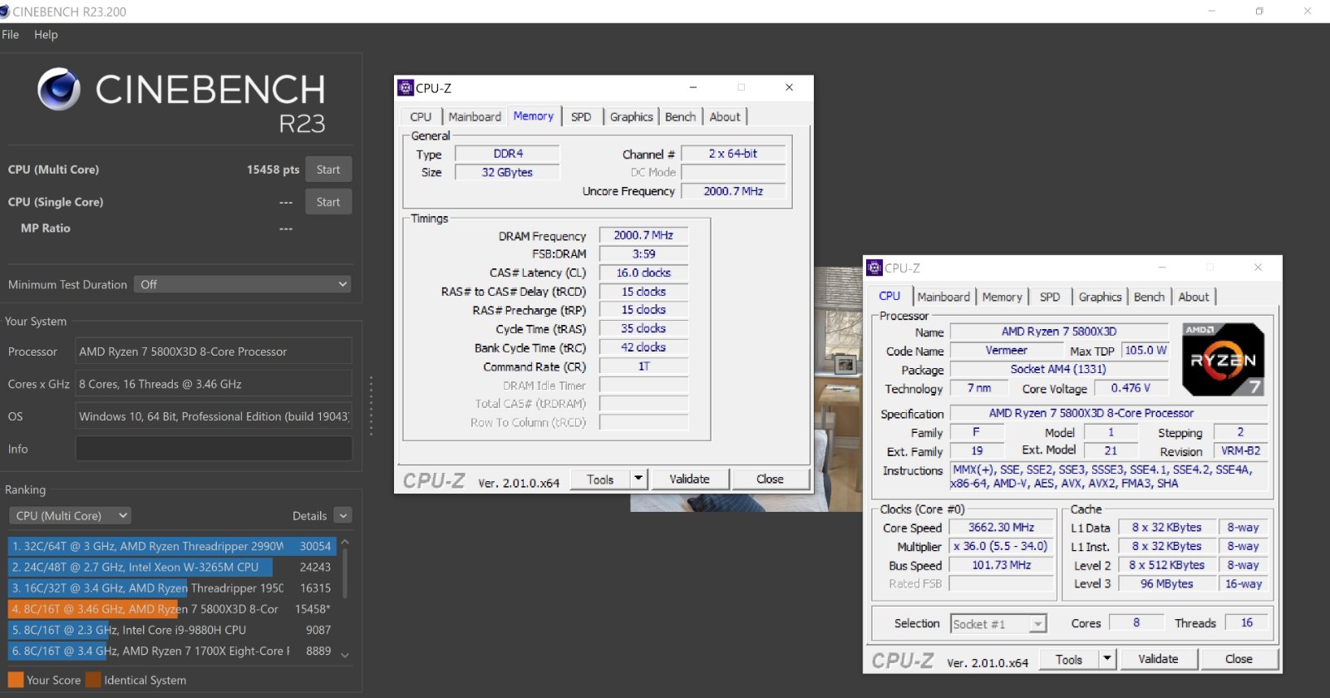1330x698 pixels.
Task: Click Tools button in processor CPU-Z window
Action: [1069, 660]
